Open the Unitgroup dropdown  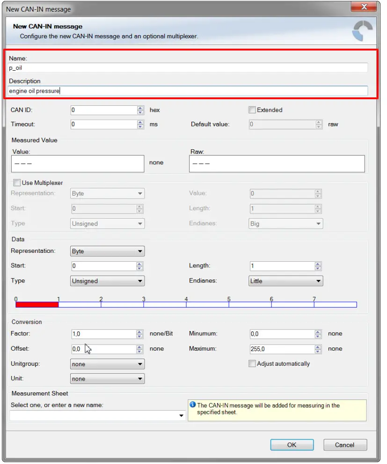pyautogui.click(x=107, y=364)
